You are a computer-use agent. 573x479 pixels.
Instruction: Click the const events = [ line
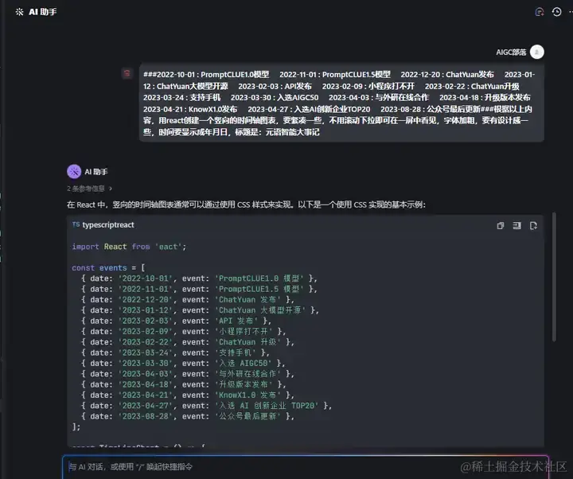click(x=108, y=268)
